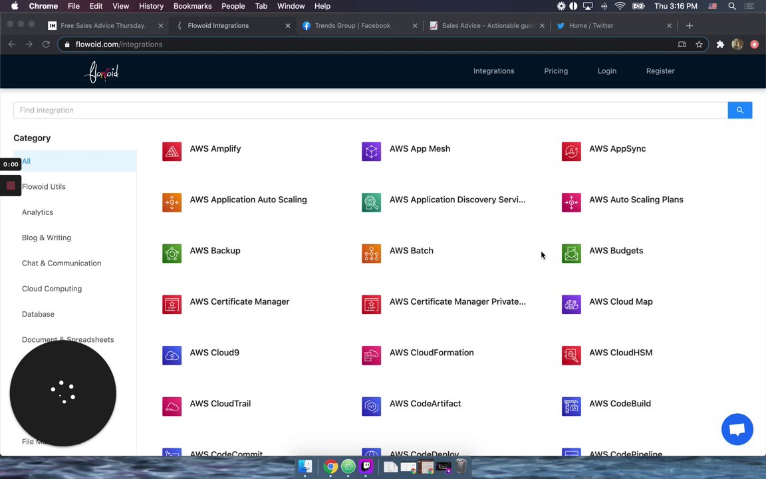Open the Window menu
The image size is (766, 479).
click(291, 6)
